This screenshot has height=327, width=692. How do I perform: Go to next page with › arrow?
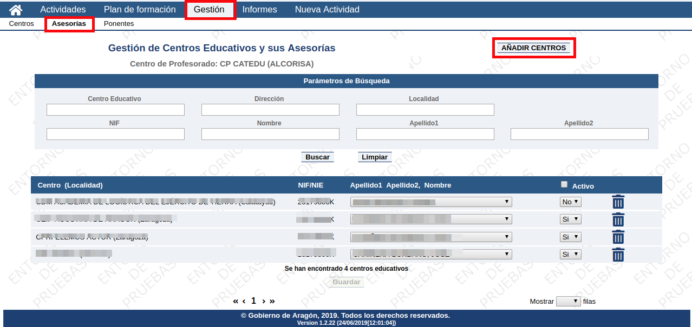[264, 301]
